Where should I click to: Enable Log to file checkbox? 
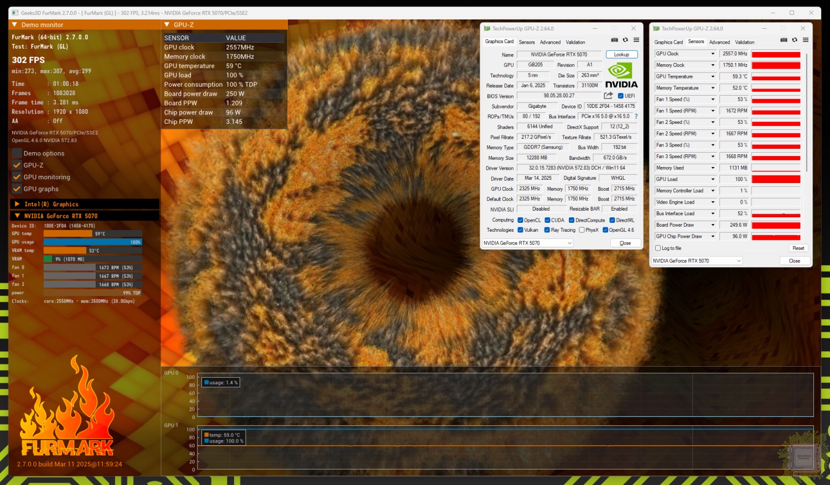coord(658,248)
